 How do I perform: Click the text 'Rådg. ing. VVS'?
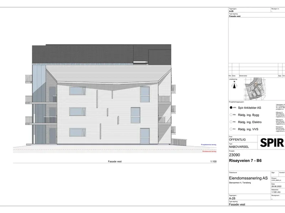[x=248, y=129]
